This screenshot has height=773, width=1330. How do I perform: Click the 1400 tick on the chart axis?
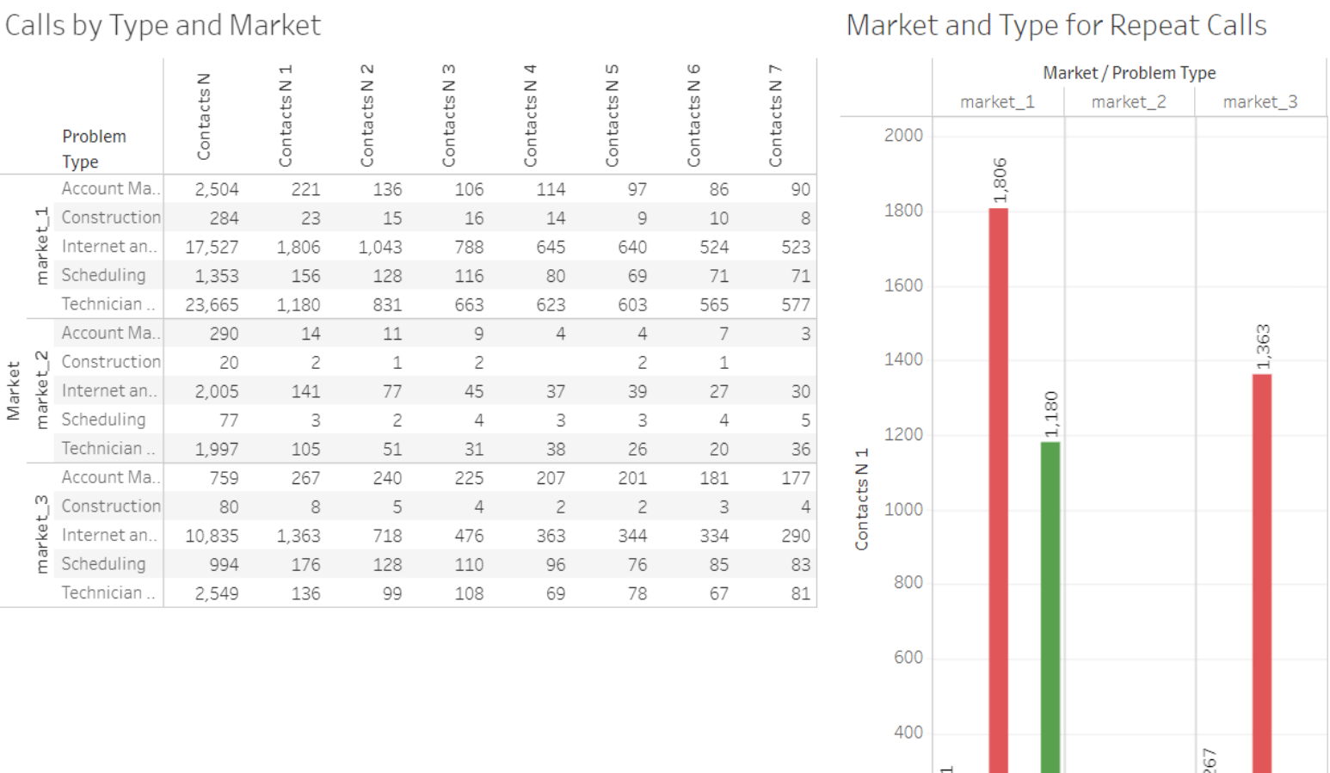(x=903, y=359)
